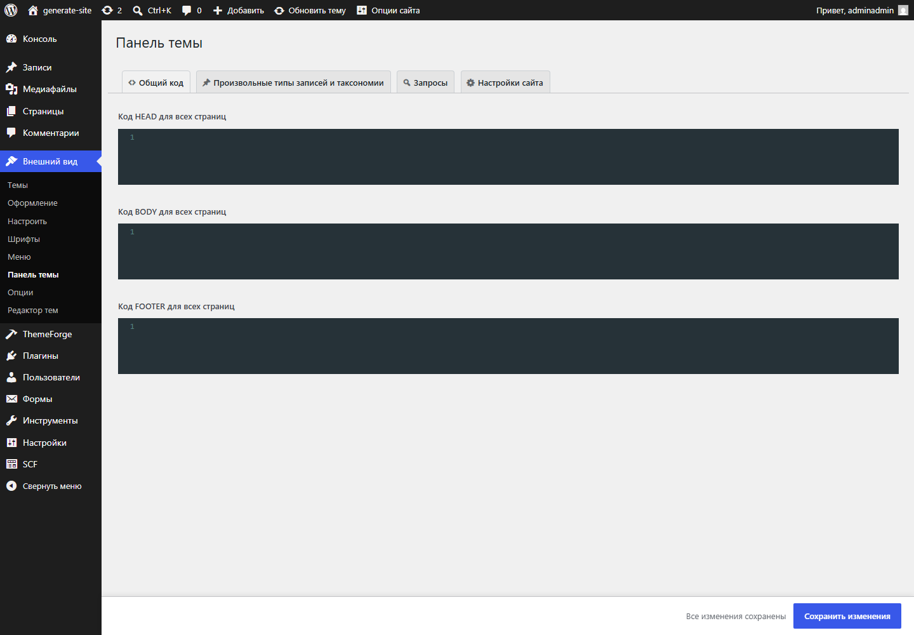This screenshot has width=914, height=635.
Task: Collapse the sidebar with Свернуть меню
Action: [51, 486]
